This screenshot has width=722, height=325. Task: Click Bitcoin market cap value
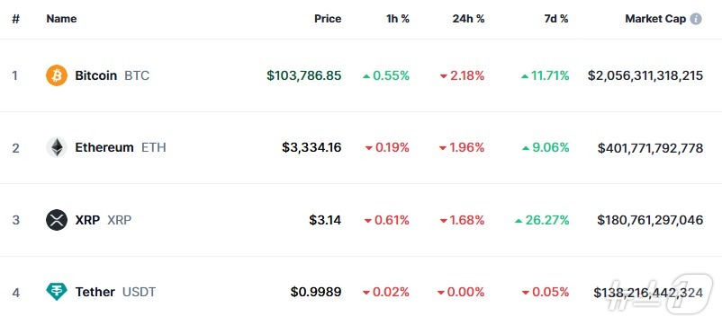click(645, 75)
